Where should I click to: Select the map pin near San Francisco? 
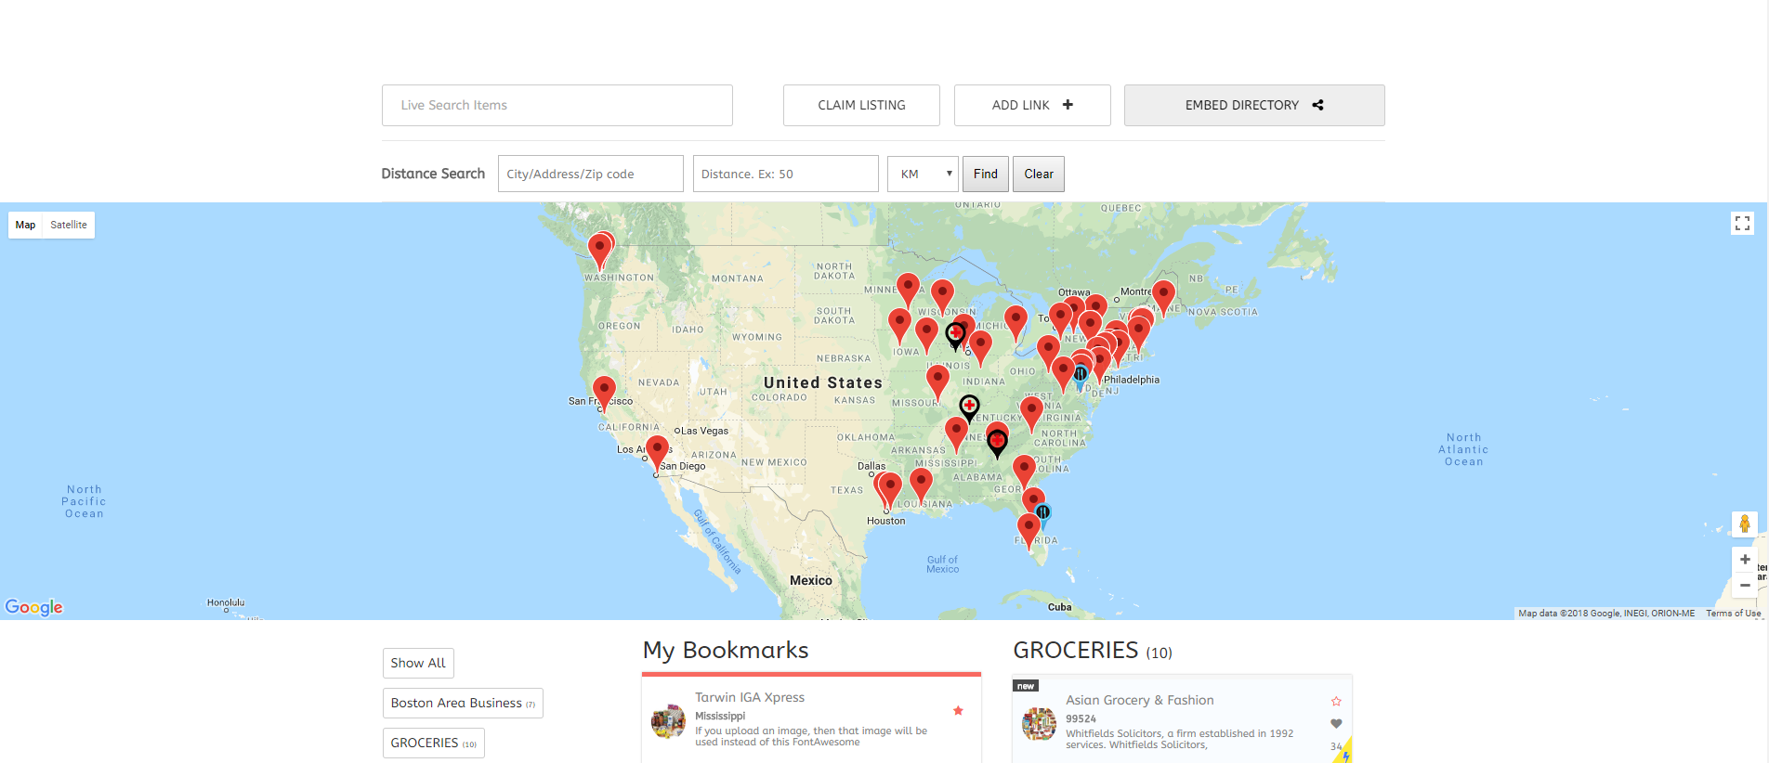coord(604,393)
